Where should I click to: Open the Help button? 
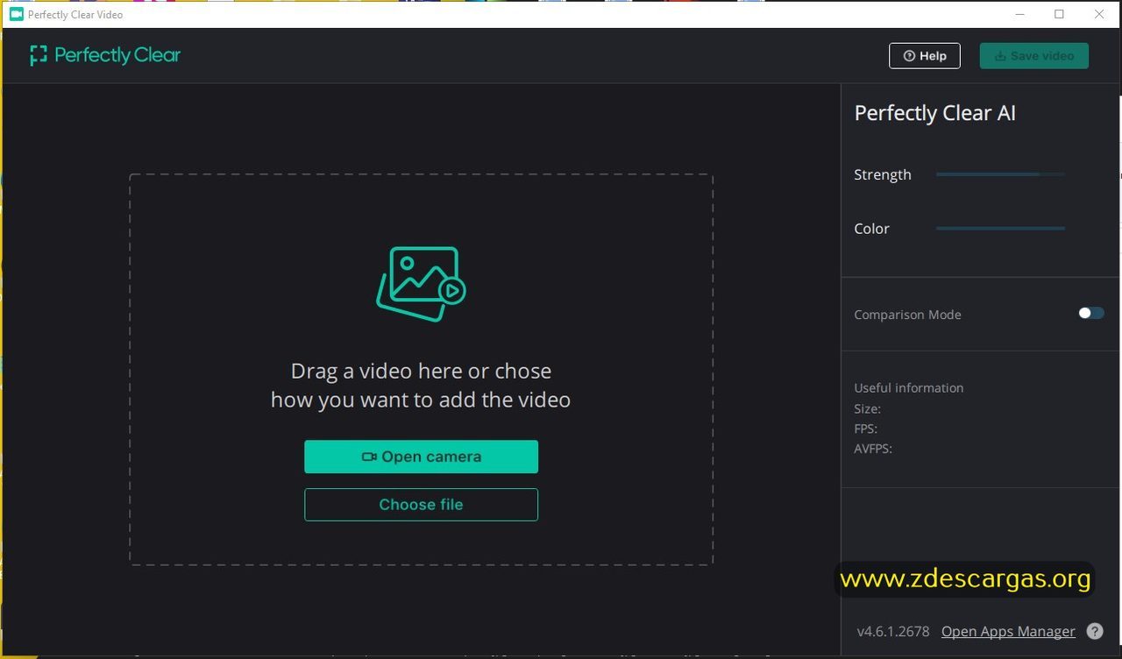pos(925,56)
